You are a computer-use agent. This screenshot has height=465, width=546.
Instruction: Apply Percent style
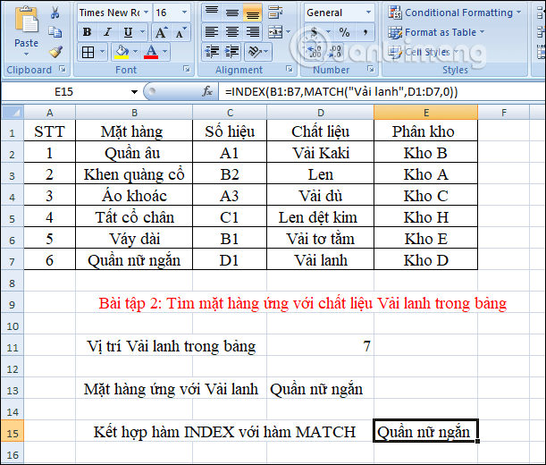click(x=344, y=32)
